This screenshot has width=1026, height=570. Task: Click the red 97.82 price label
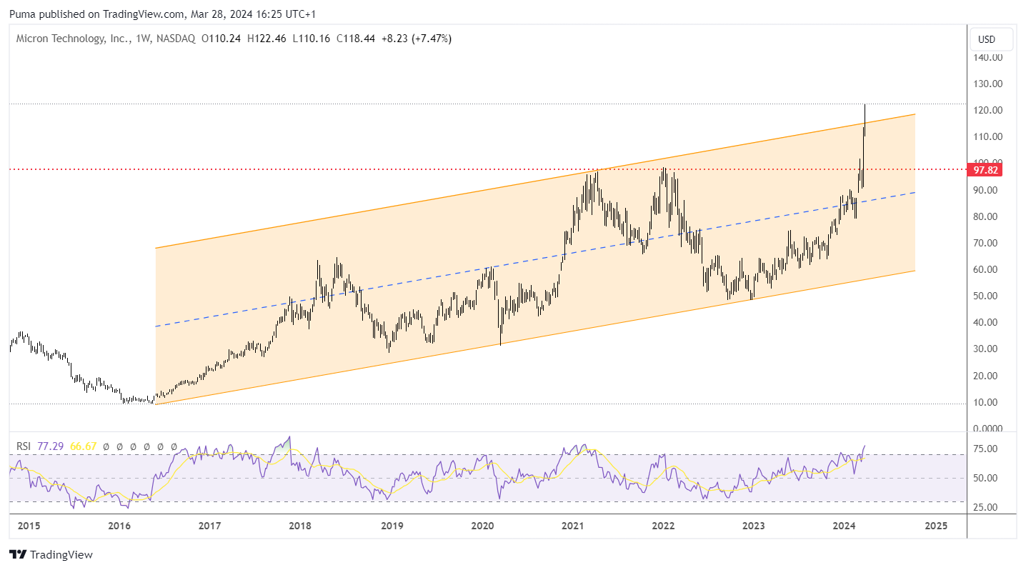tap(984, 169)
